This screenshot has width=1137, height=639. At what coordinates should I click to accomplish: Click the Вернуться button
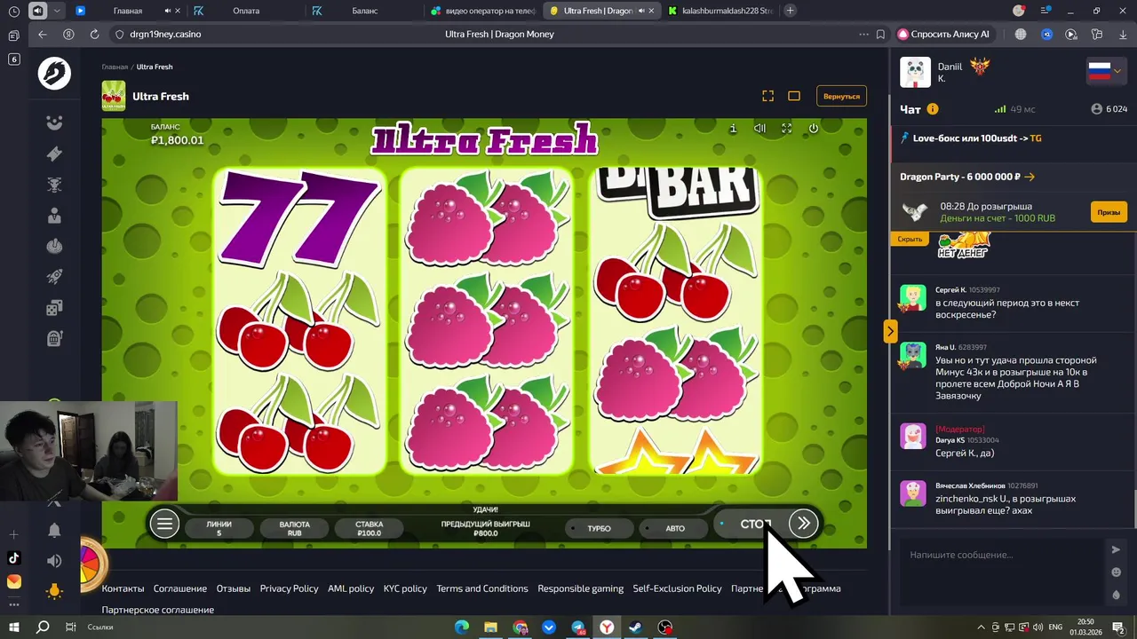tap(841, 96)
